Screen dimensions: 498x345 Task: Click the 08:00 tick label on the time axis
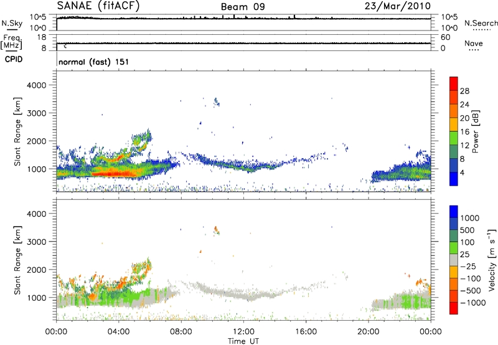181,332
